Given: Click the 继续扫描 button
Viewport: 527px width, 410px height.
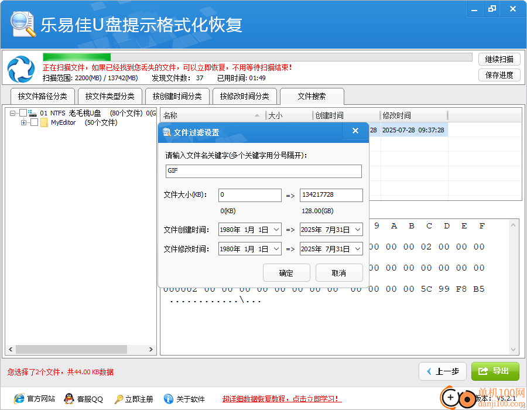Looking at the screenshot, I should click(499, 60).
